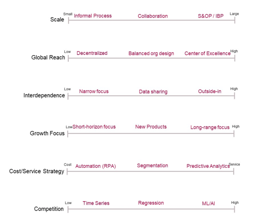The height and width of the screenshot is (223, 262).
Task: Select the 'Decentralized' label
Action: pyautogui.click(x=92, y=53)
